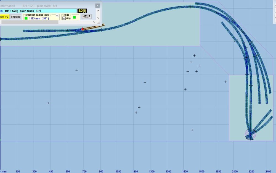Click the red peg marker on the track

pyautogui.click(x=82, y=29)
